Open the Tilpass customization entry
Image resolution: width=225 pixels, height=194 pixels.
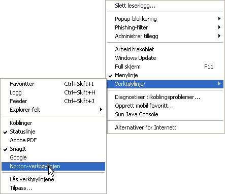click(x=53, y=188)
